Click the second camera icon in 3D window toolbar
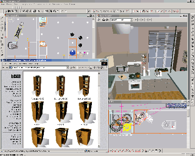The width and height of the screenshot is (195, 156). pyautogui.click(x=107, y=19)
